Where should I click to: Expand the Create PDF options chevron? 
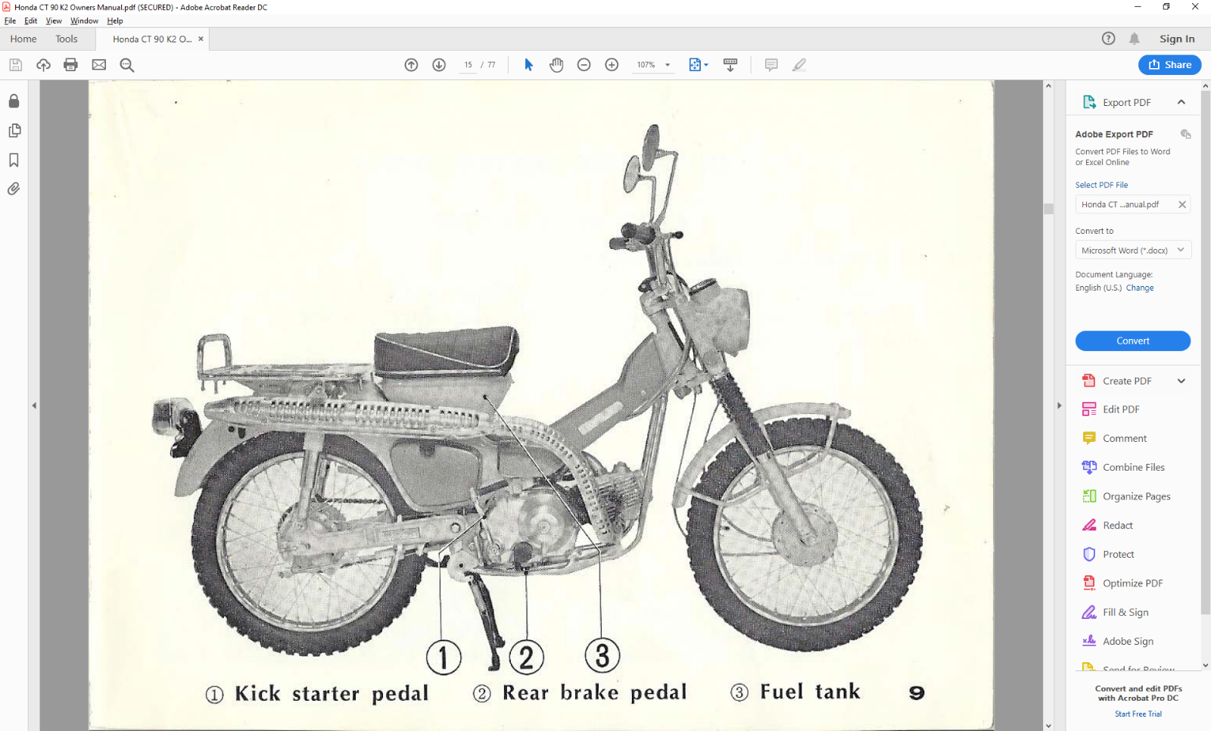(x=1181, y=381)
